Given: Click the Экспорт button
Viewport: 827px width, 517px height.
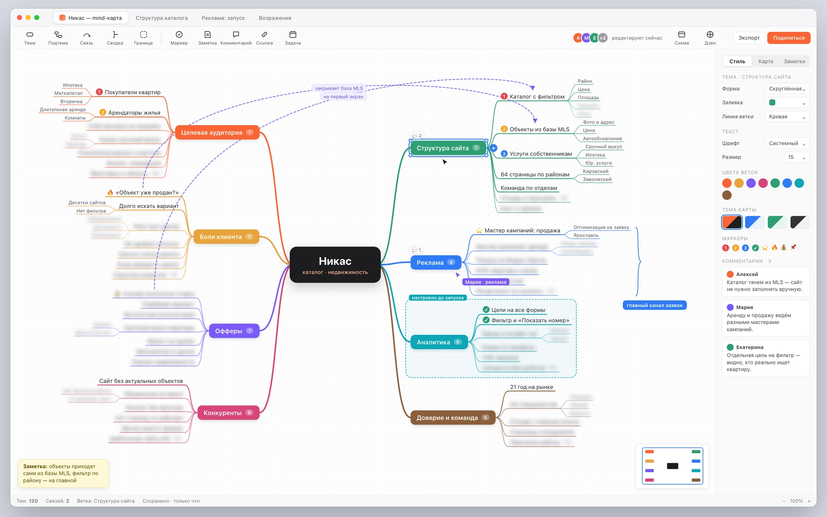Looking at the screenshot, I should tap(749, 38).
